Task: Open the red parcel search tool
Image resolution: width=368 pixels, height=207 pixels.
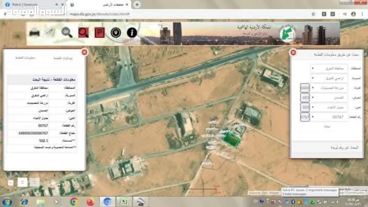Action: click(x=83, y=33)
